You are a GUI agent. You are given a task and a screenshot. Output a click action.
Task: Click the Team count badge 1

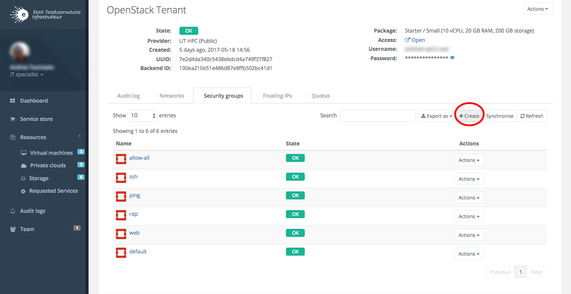(x=77, y=228)
